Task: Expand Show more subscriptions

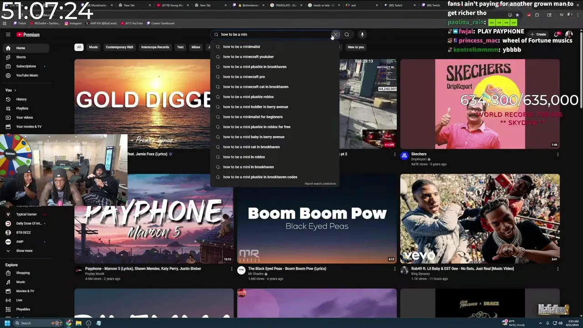Action: (26, 251)
